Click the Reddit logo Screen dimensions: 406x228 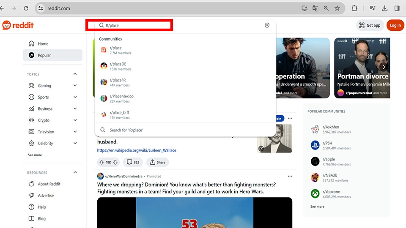coord(18,25)
